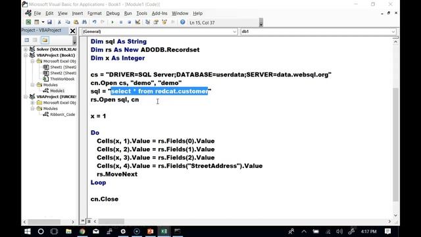Screen dimensions: 421x237
Task: Open Task View on the taskbar
Action: tap(54, 231)
